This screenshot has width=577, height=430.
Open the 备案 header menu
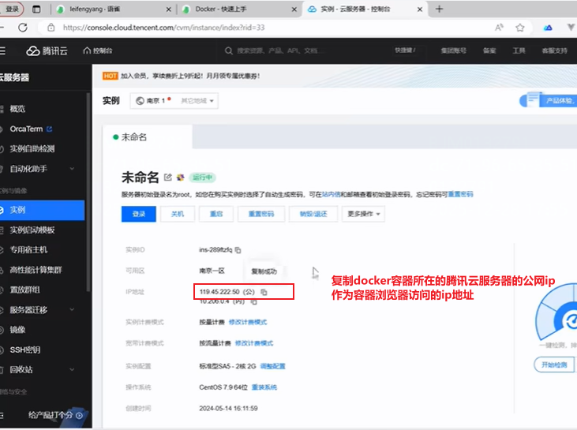coord(489,50)
